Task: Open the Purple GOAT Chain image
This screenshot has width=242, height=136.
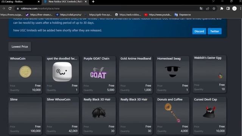Action: click(x=98, y=73)
